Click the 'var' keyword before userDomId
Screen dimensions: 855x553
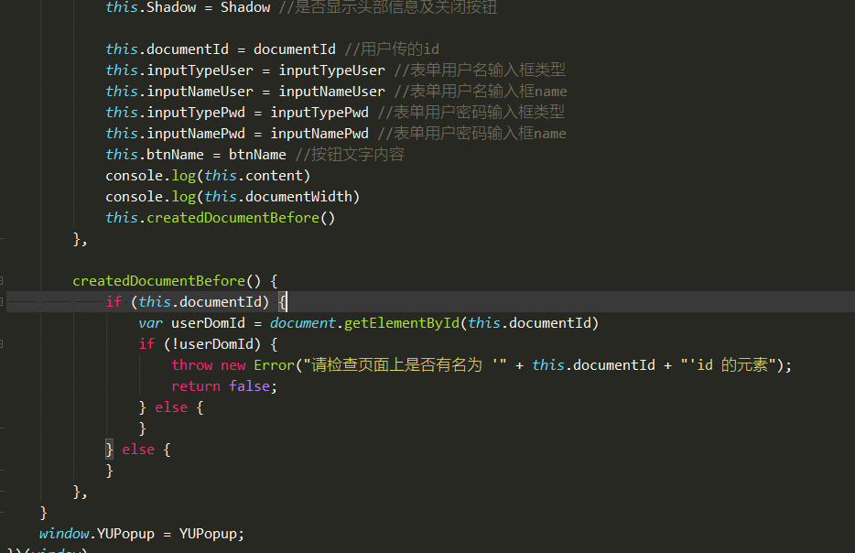coord(150,323)
